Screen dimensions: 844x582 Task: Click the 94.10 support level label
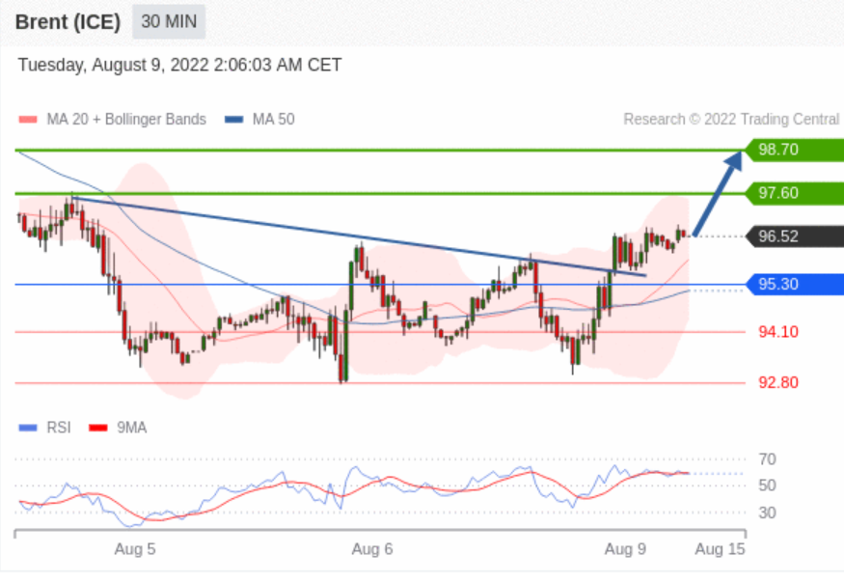click(778, 332)
